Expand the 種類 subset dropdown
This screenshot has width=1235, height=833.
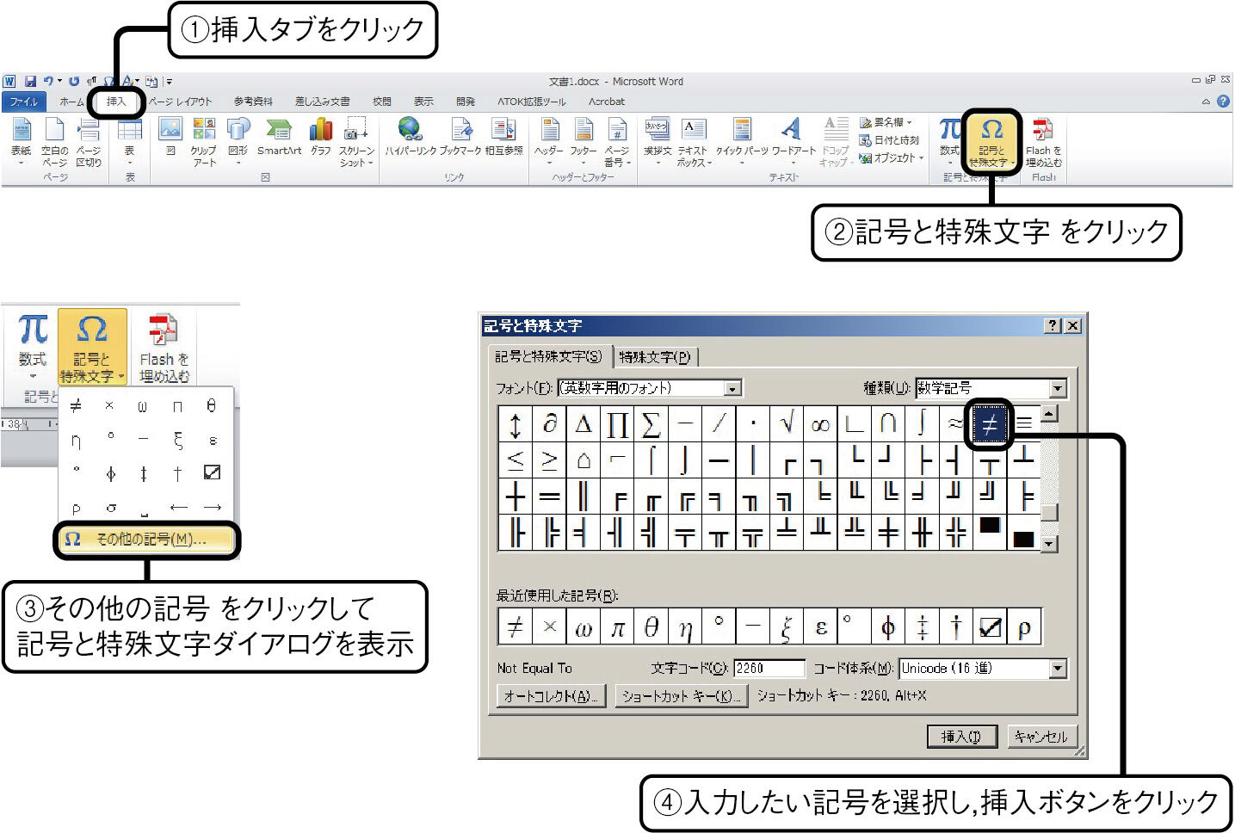(1058, 389)
